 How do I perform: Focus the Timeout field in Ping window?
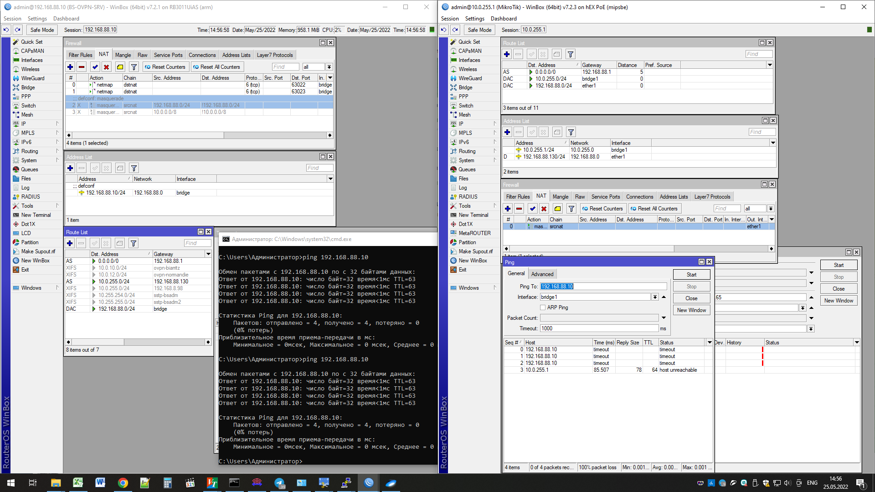(x=599, y=328)
